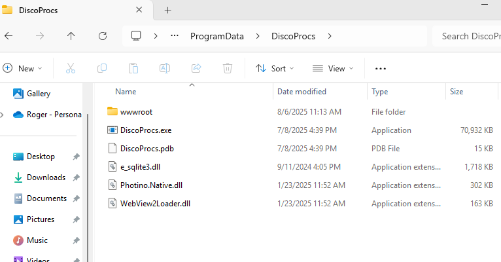This screenshot has width=501, height=262.
Task: Click the Paste clipboard icon
Action: pyautogui.click(x=133, y=68)
